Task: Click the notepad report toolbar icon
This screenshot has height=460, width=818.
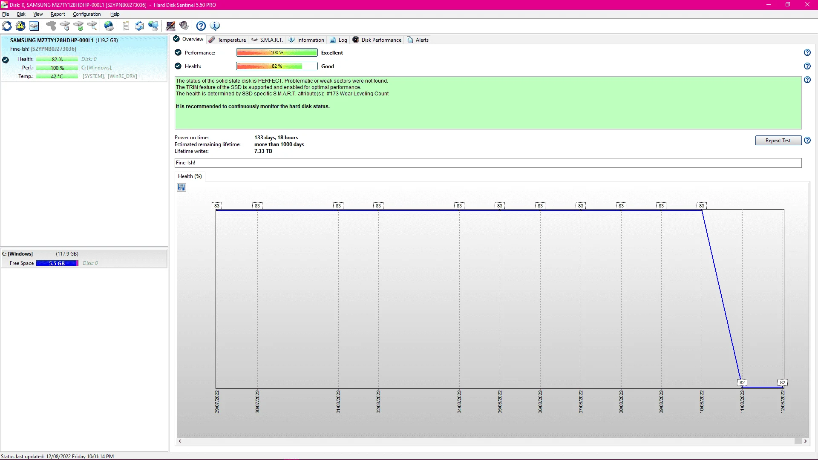Action: click(126, 26)
